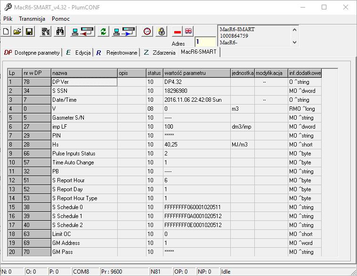Open the Plik menu
The image size is (357, 276).
click(8, 19)
